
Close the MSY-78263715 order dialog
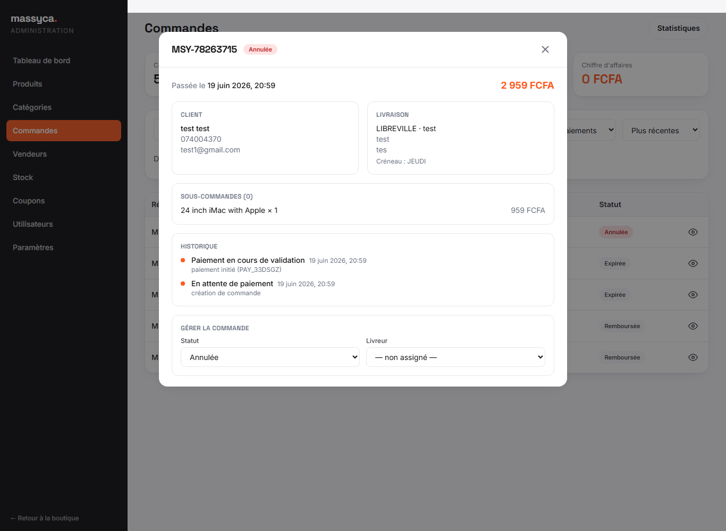coord(545,49)
